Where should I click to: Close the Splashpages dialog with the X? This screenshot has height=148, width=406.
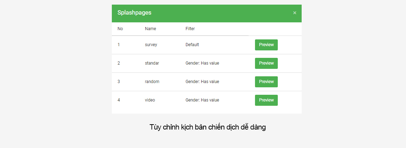[x=295, y=13]
